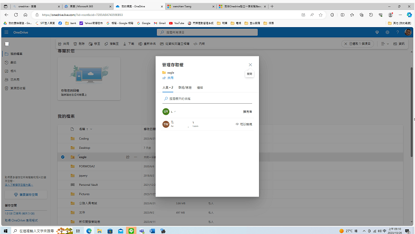The height and width of the screenshot is (234, 415).
Task: Open the Info details pane button
Action: point(399,44)
